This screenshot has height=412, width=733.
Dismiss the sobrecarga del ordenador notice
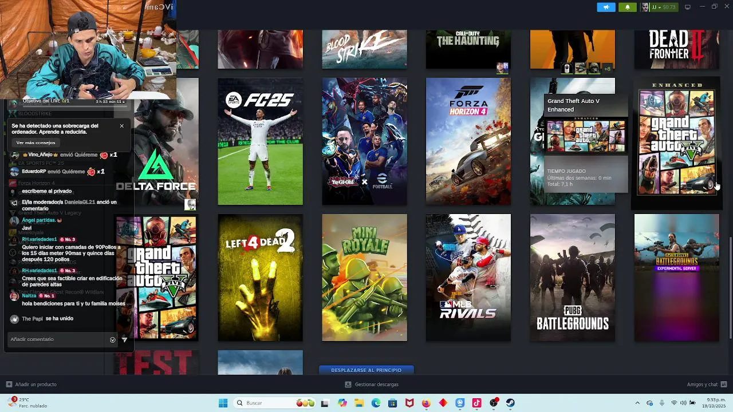tap(121, 126)
